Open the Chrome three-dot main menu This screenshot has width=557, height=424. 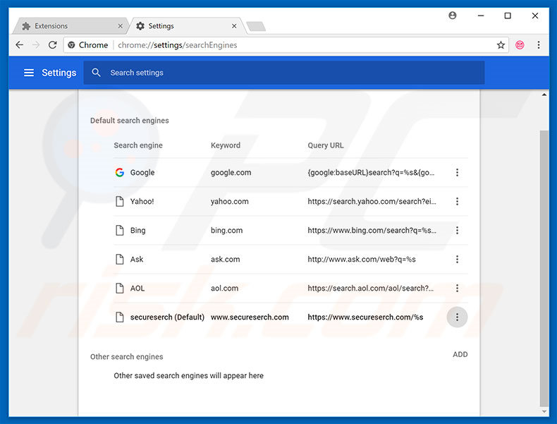539,44
